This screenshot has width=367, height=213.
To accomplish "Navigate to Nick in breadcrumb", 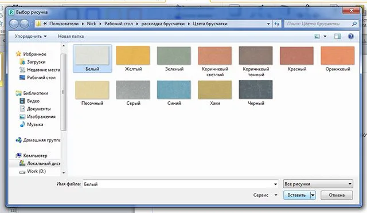I will pyautogui.click(x=91, y=23).
